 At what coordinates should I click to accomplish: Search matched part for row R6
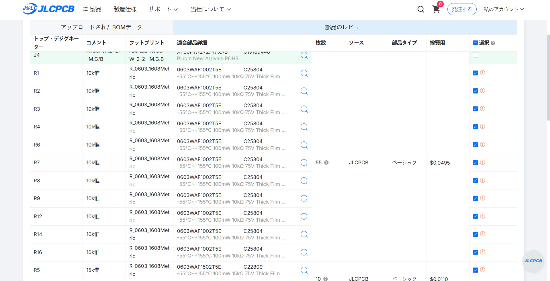coord(304,145)
